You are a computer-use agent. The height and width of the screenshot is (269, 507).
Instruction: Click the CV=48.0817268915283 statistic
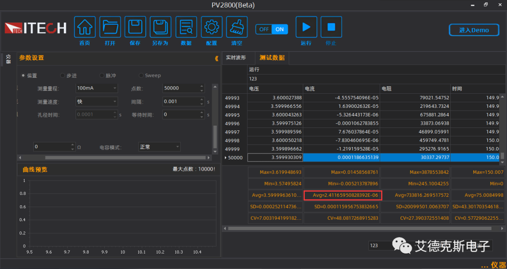tap(342, 218)
